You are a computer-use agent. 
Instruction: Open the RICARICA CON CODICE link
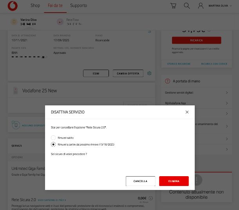point(214,64)
